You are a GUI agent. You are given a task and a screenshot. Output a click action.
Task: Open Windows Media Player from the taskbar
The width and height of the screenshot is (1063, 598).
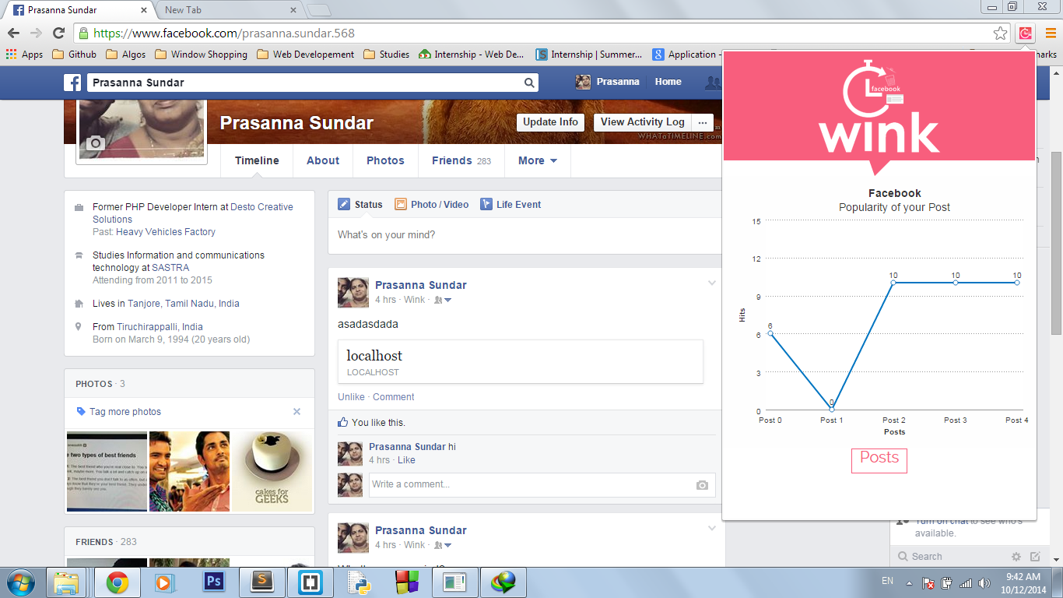coord(164,582)
